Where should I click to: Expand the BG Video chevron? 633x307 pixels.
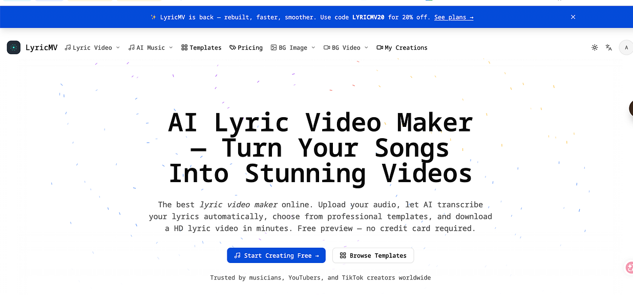tap(366, 48)
